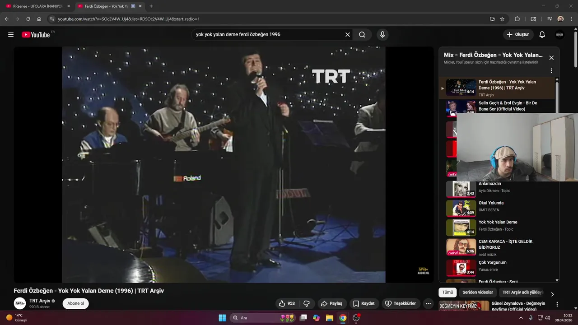Subscribe with the Abone ol button
Viewport: 578px width, 325px height.
click(x=76, y=303)
